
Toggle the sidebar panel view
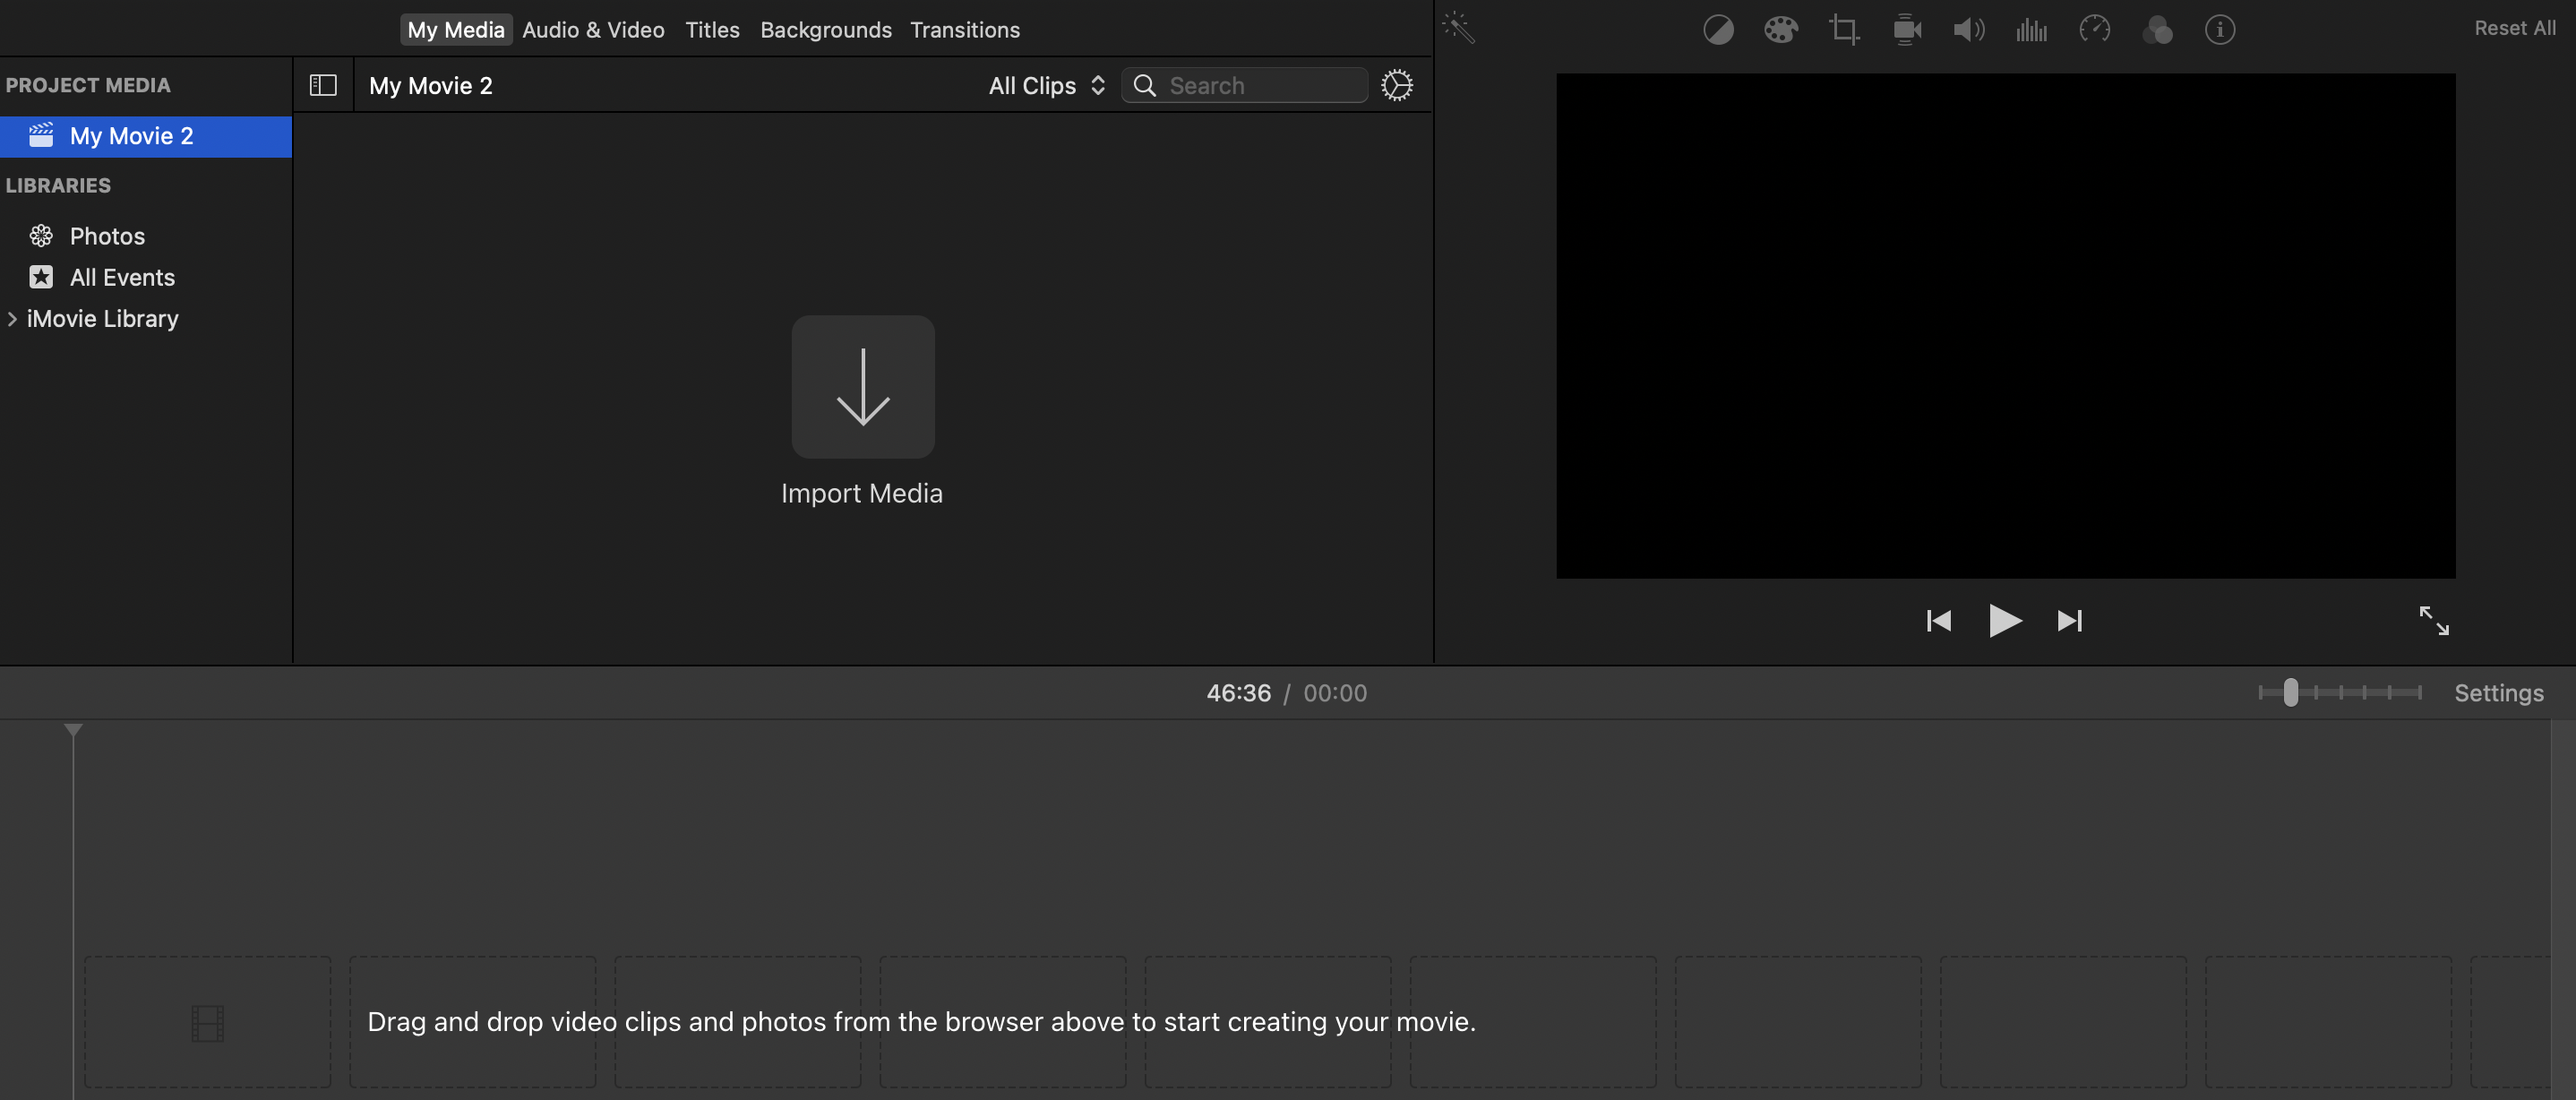(x=322, y=83)
